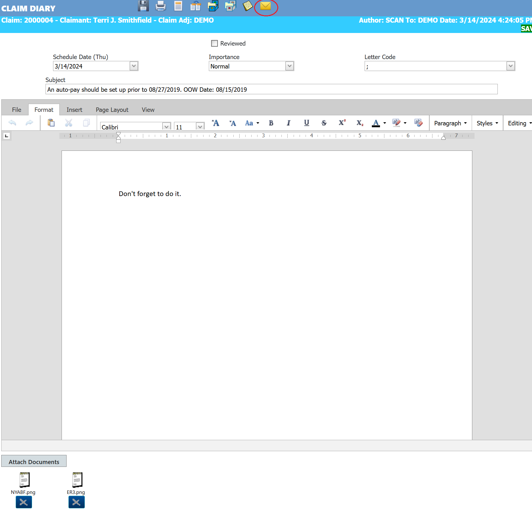Apply strikethrough formatting
The height and width of the screenshot is (514, 532).
(324, 123)
